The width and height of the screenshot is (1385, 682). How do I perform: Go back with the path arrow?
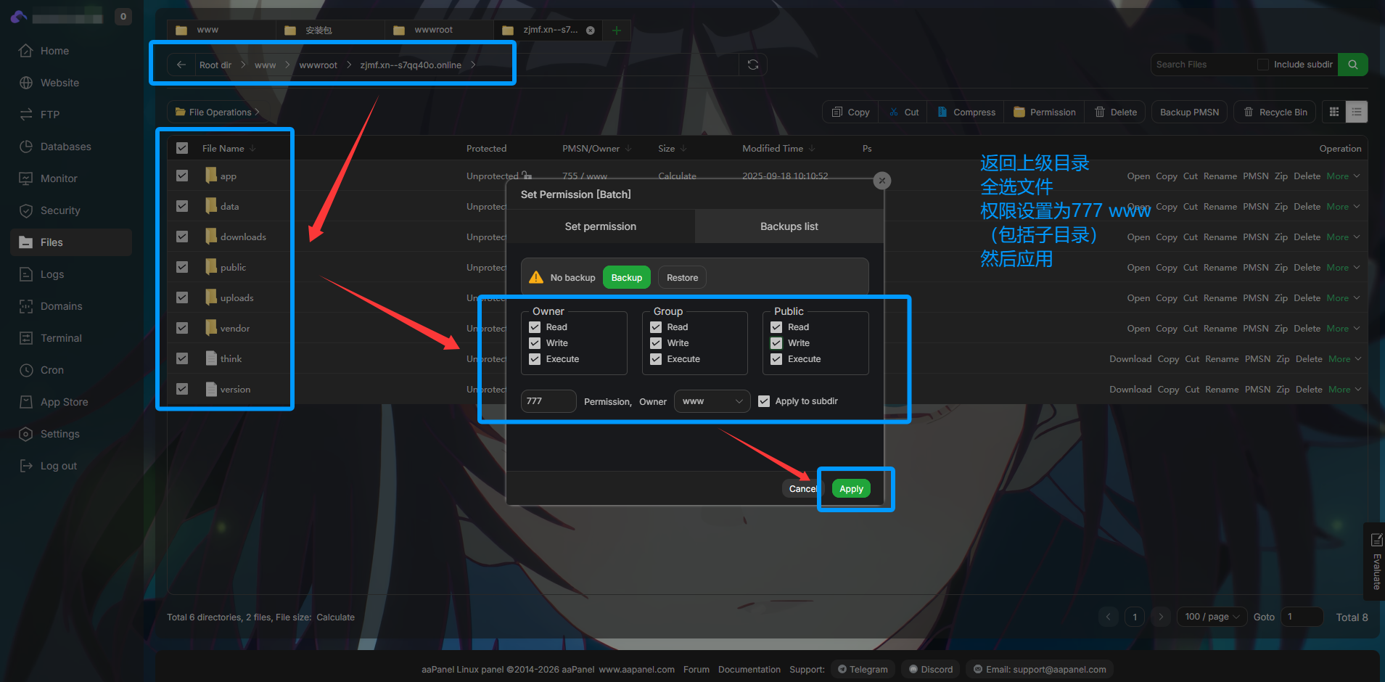coord(181,65)
